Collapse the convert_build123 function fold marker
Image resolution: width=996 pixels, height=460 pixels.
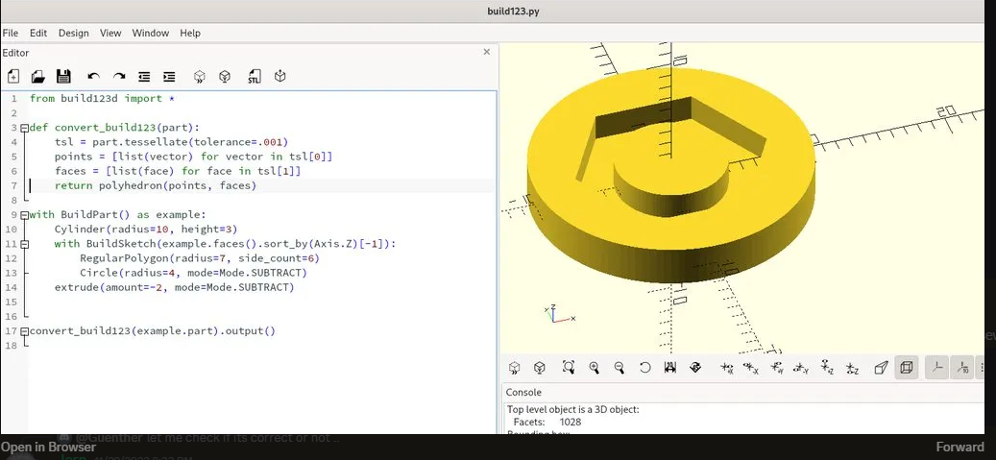click(x=24, y=128)
